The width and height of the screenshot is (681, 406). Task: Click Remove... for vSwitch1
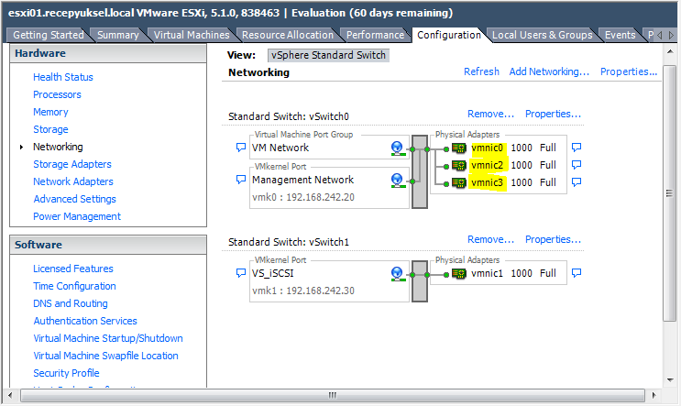[x=490, y=239]
